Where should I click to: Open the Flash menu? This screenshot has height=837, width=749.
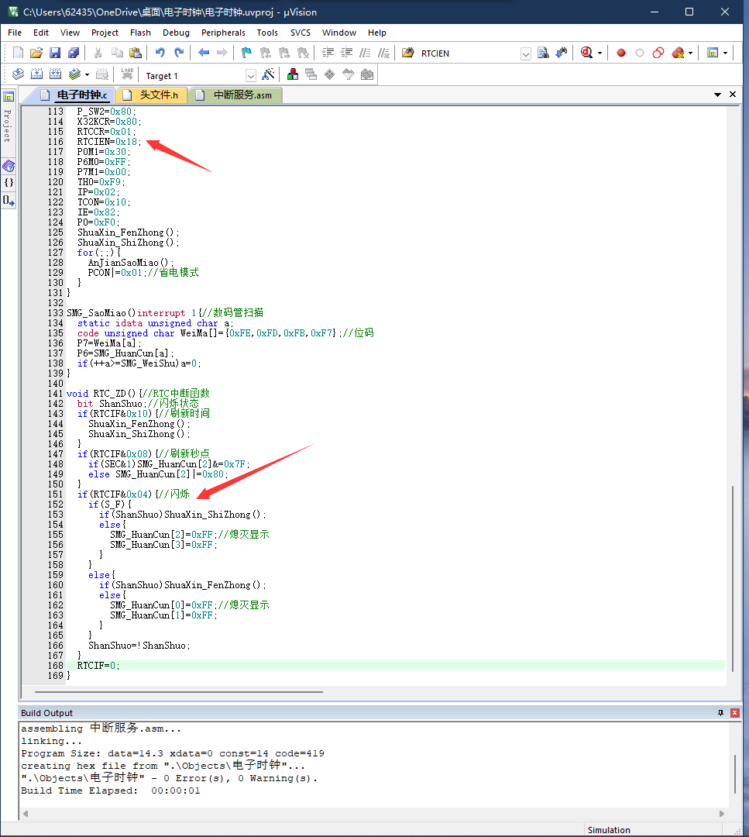click(140, 33)
